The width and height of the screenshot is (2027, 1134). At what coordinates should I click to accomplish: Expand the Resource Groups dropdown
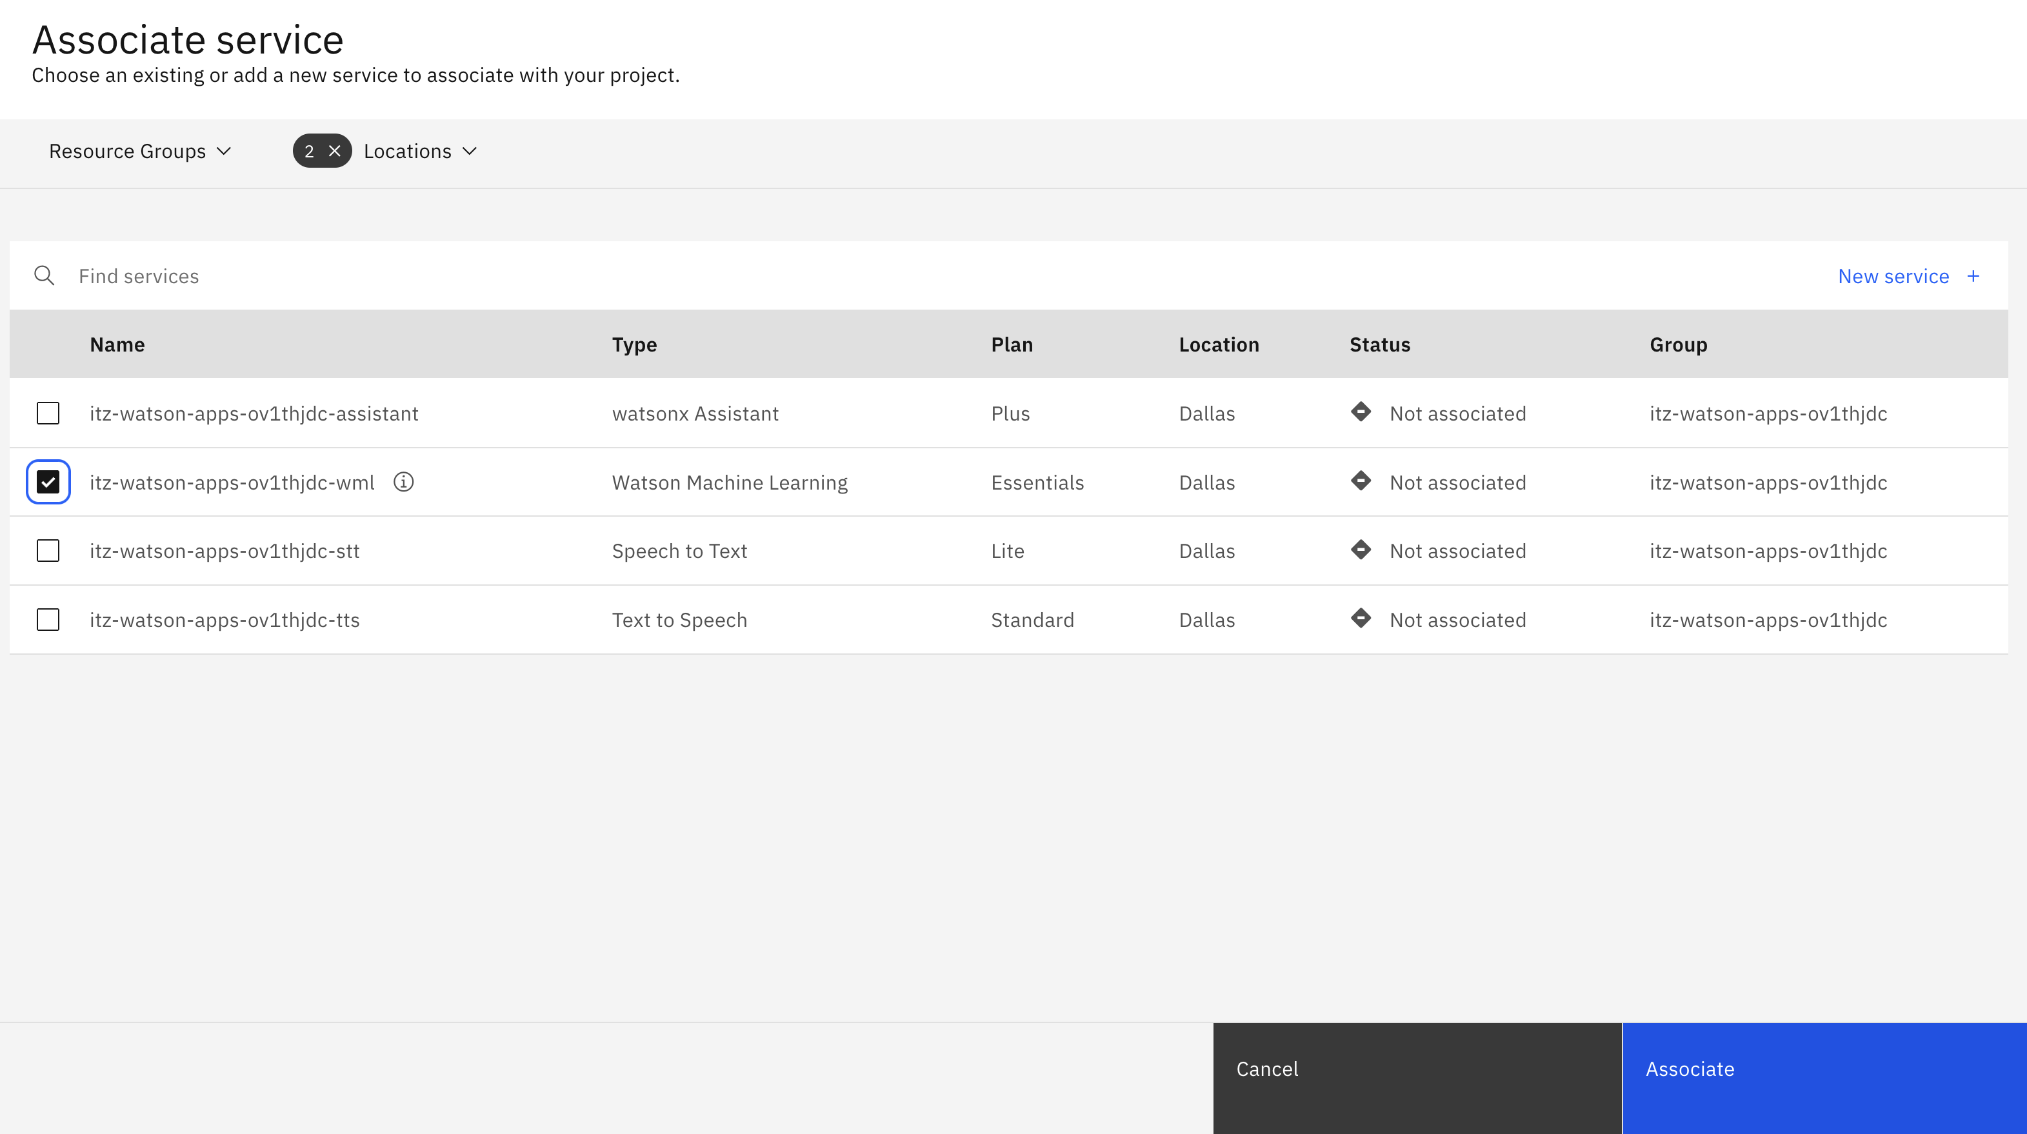(140, 150)
